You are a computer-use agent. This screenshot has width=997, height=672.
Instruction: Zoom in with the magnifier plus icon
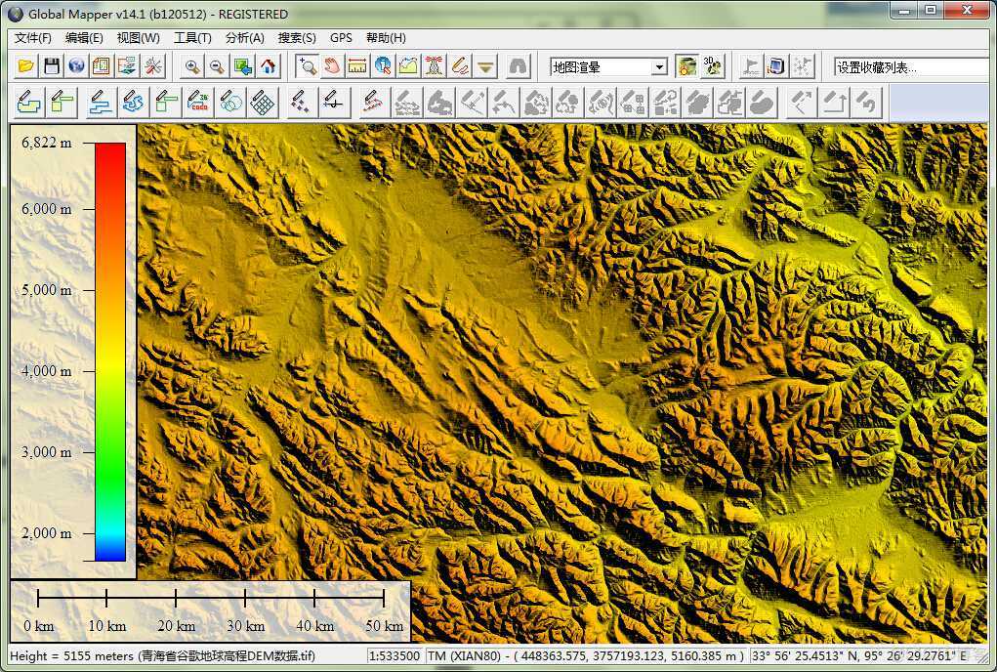[x=190, y=66]
